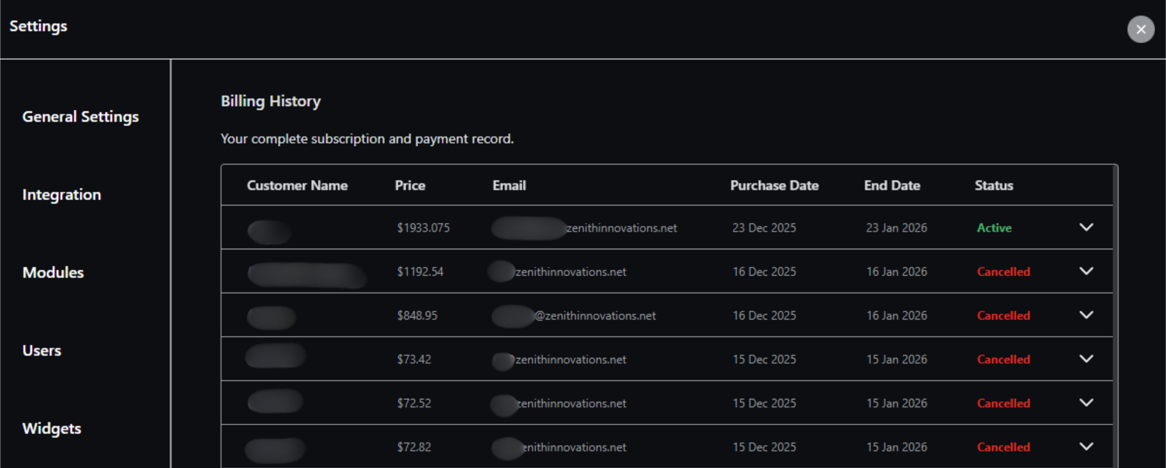This screenshot has height=468, width=1166.
Task: Go to Users settings
Action: click(41, 351)
